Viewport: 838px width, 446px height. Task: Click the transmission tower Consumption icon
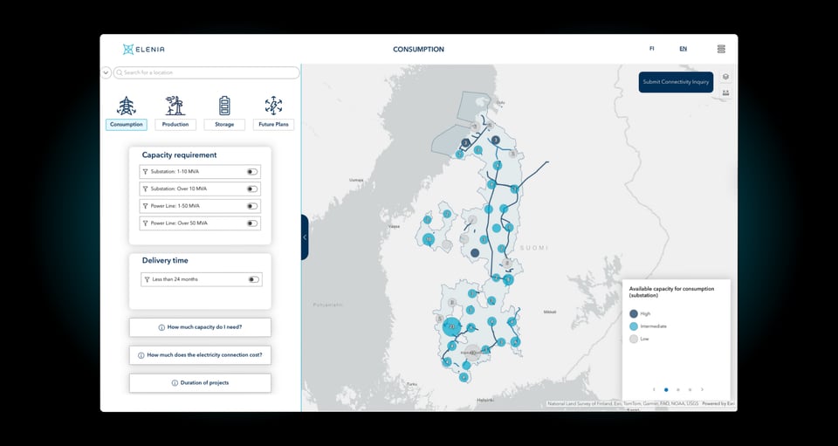tap(127, 106)
